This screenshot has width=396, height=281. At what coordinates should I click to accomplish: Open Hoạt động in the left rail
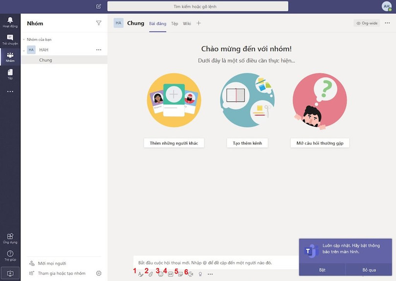point(10,22)
